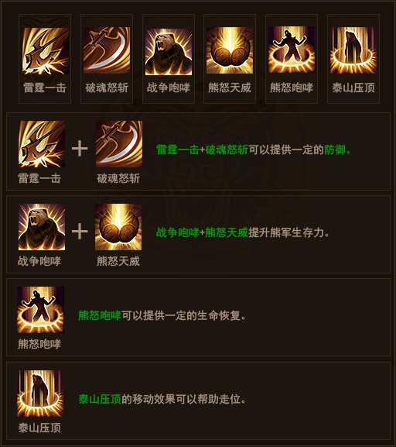Click 战争咆哮 icon in the second combo panel
396x447 pixels.
(x=42, y=227)
